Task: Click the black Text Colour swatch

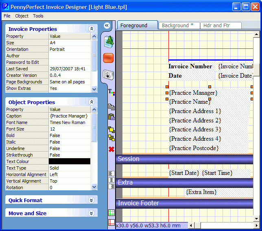Action: click(70, 161)
